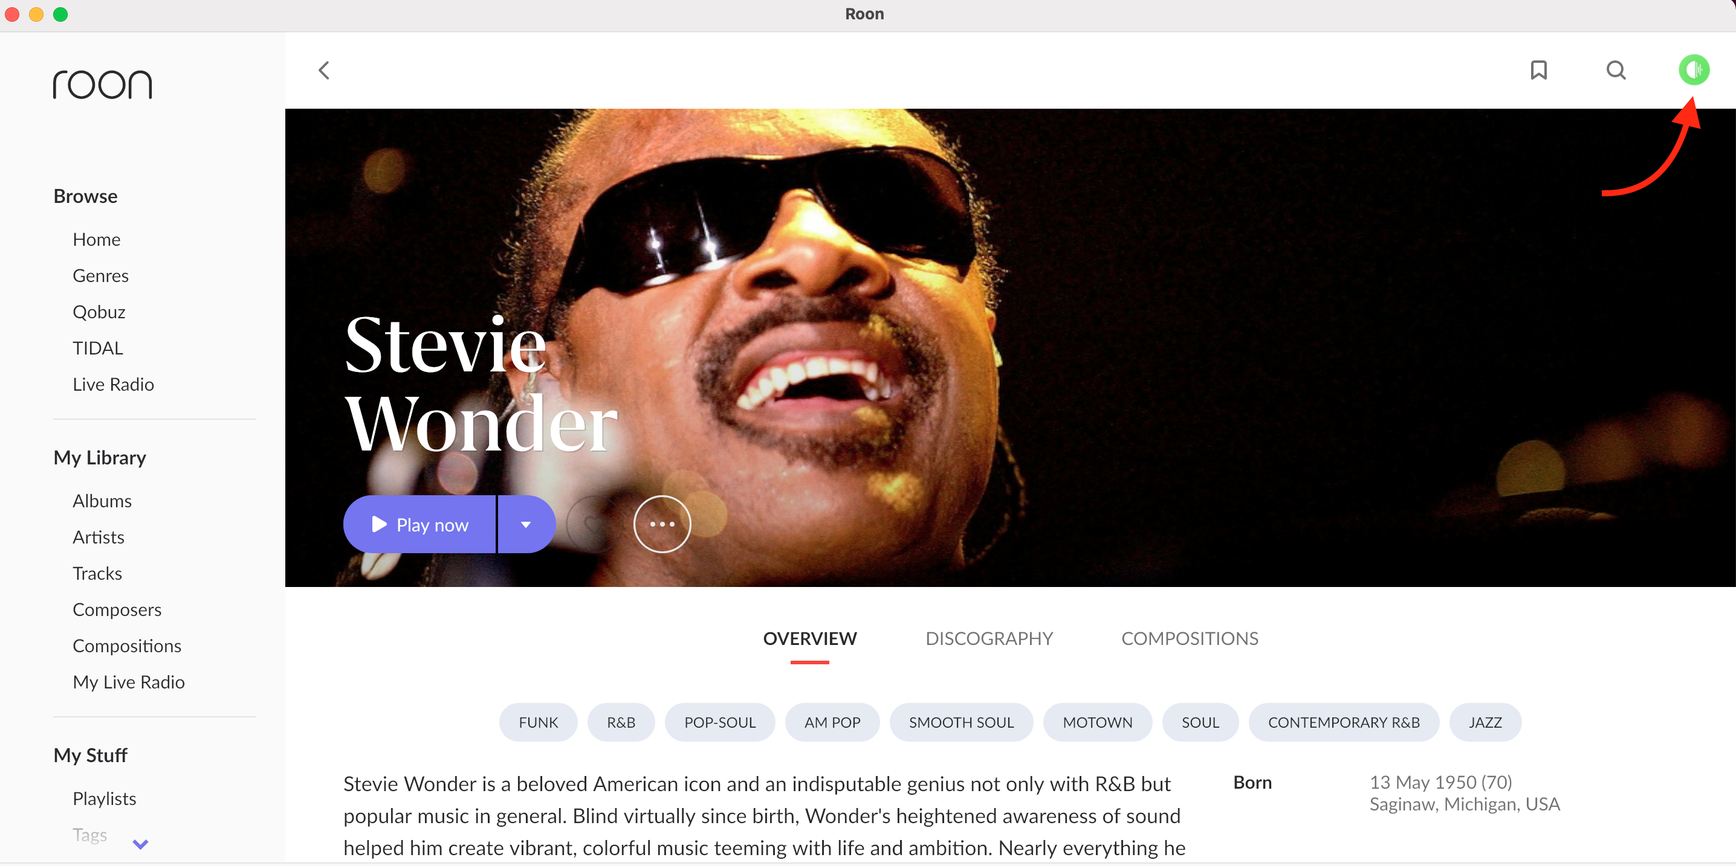Switch to the Discography tab
The height and width of the screenshot is (866, 1736).
(989, 638)
